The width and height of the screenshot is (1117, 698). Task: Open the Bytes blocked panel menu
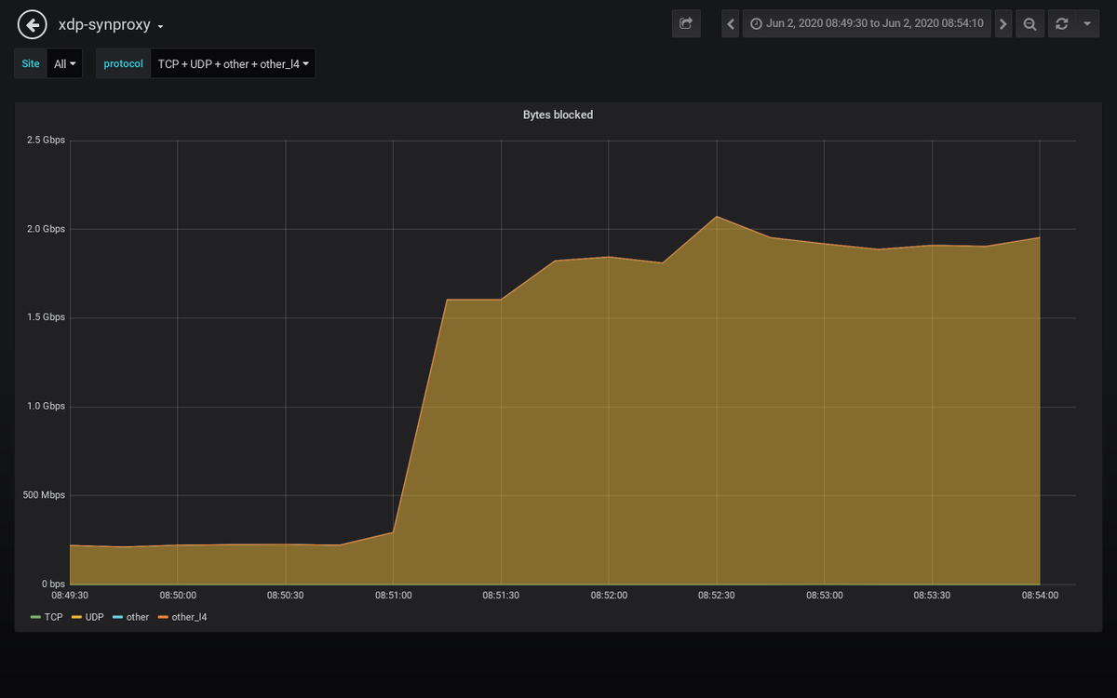click(x=557, y=114)
